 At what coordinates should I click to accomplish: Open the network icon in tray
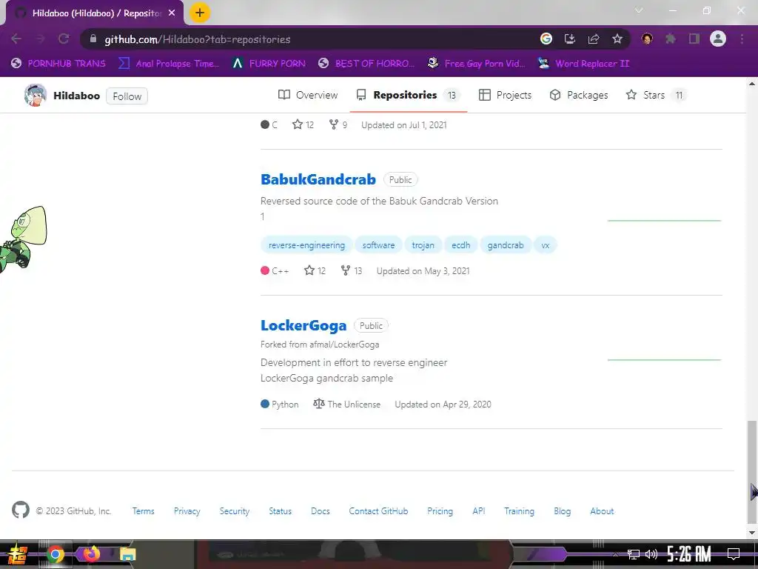pos(634,554)
